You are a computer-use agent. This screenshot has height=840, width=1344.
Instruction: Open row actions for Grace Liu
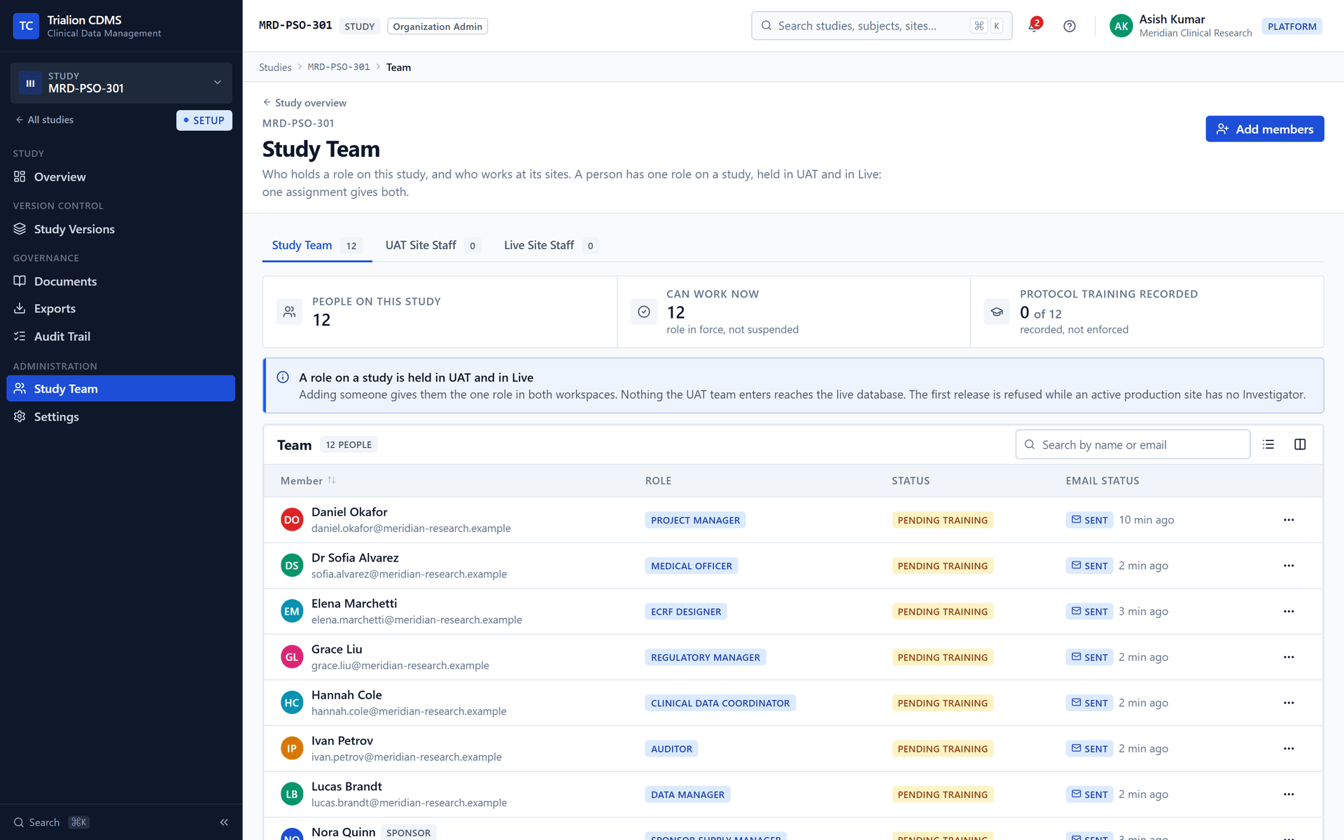click(1289, 657)
